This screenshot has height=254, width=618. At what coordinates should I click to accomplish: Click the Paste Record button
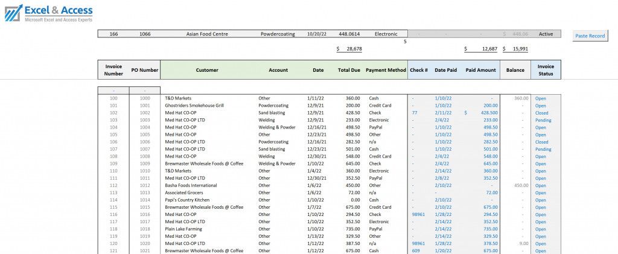click(x=590, y=36)
